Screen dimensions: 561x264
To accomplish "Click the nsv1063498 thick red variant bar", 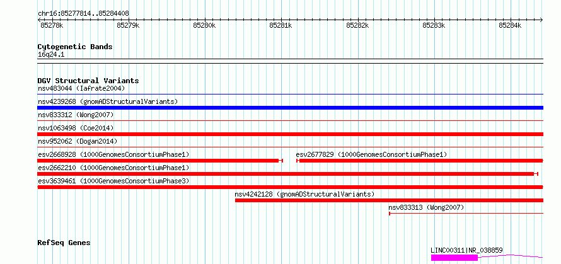I will pyautogui.click(x=290, y=134).
